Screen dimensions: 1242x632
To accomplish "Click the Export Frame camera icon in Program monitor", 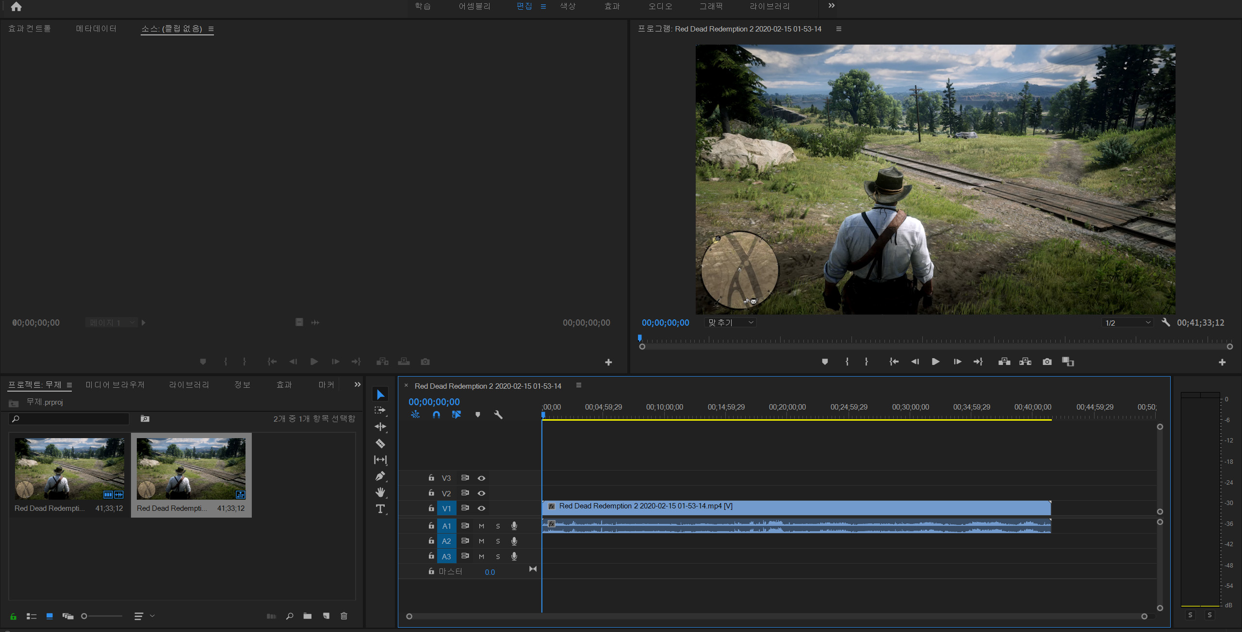I will click(x=1047, y=362).
